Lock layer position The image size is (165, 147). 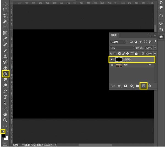coord(128,54)
